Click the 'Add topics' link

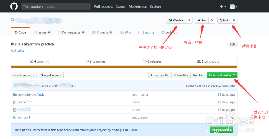point(17,50)
